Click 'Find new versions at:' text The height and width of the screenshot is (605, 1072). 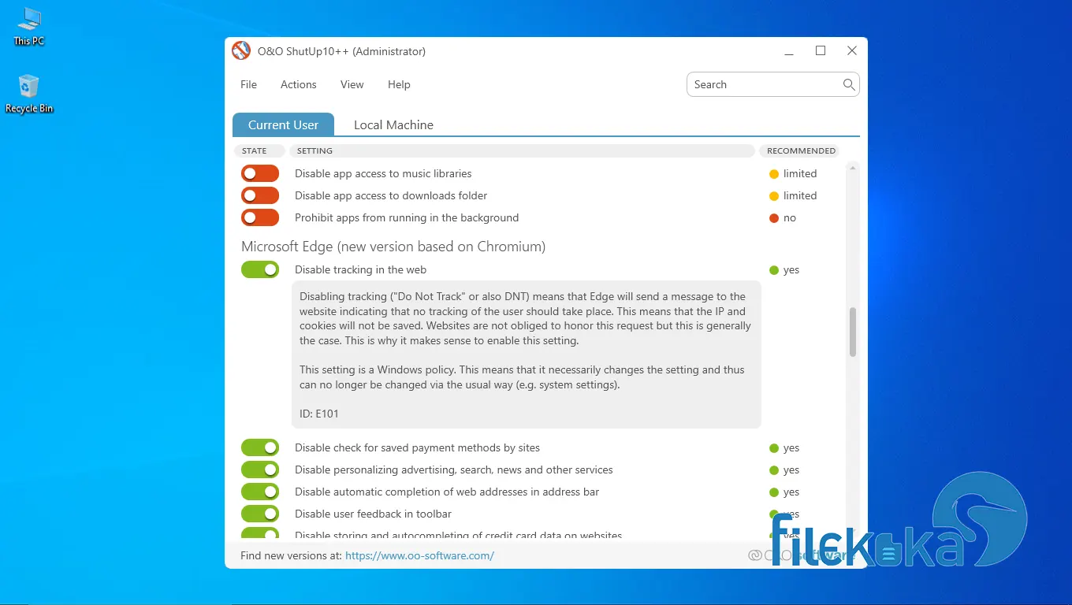tap(291, 555)
